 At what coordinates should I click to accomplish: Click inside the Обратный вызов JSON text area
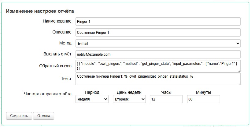[158, 66]
